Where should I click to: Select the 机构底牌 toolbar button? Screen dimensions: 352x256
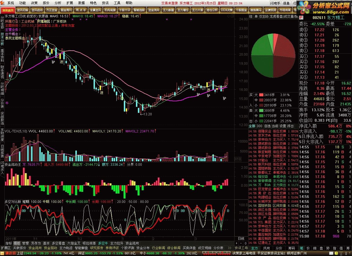110,10
